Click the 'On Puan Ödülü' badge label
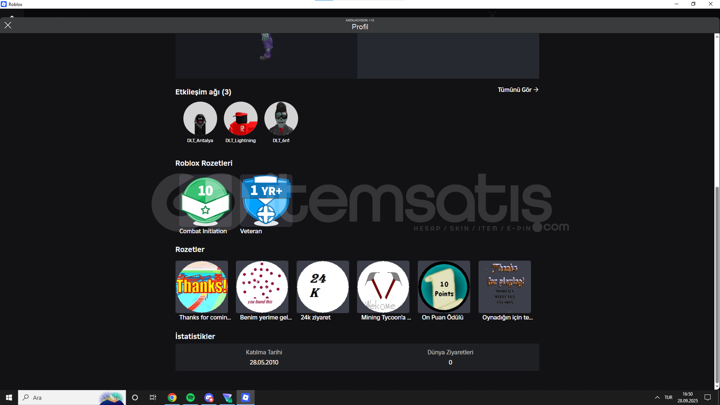This screenshot has height=405, width=720. click(442, 318)
